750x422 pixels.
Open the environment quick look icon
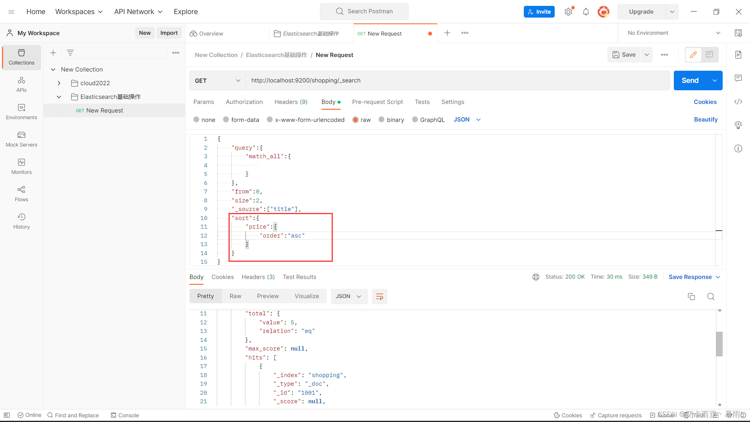tap(738, 33)
